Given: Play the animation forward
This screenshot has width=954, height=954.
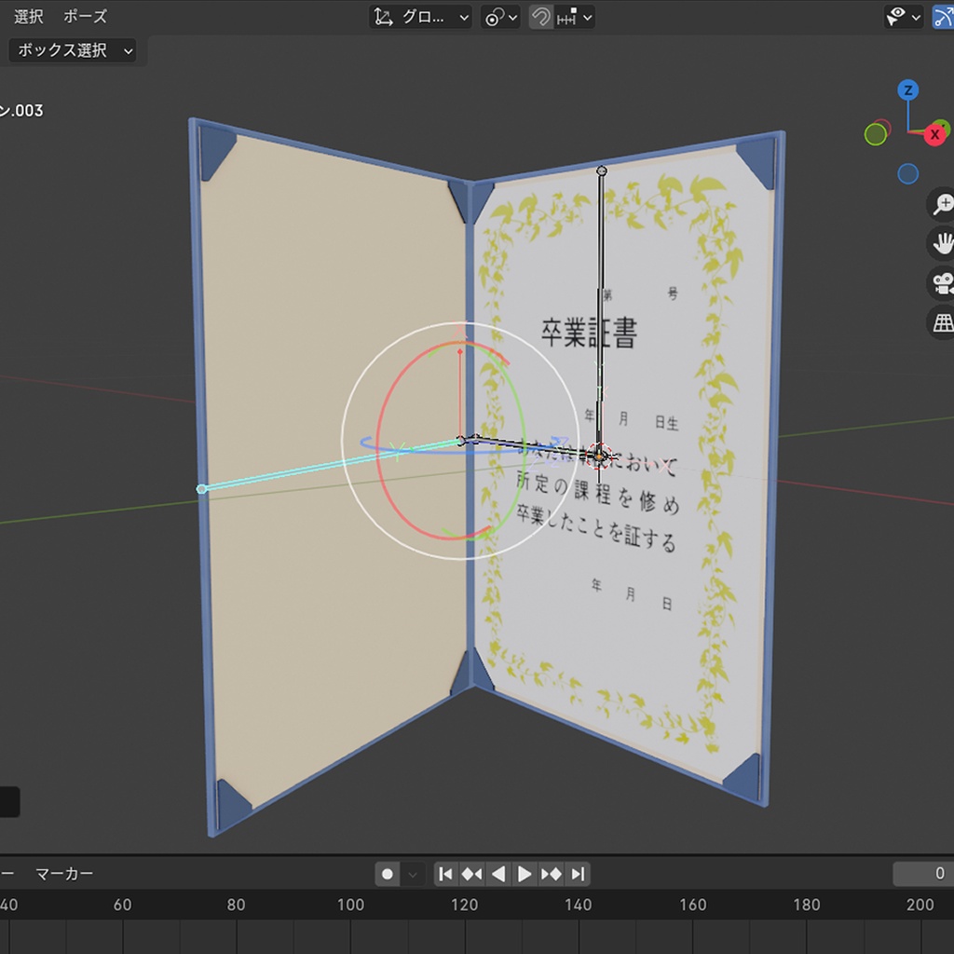Looking at the screenshot, I should pyautogui.click(x=525, y=874).
